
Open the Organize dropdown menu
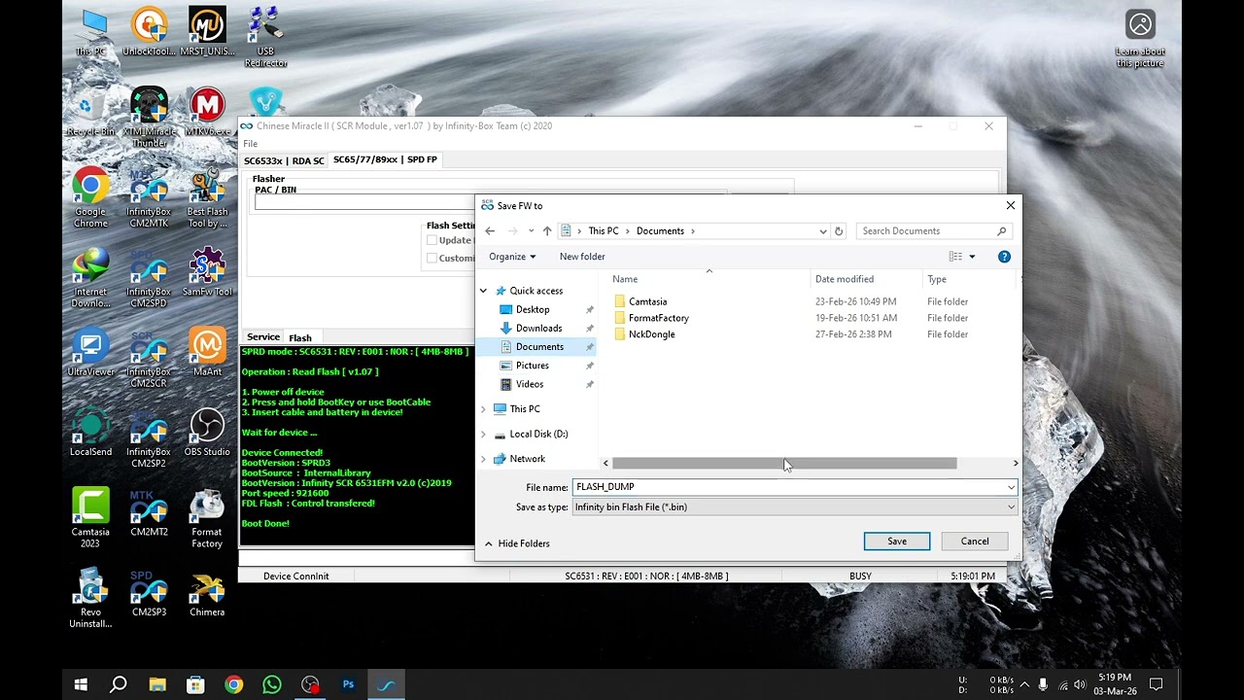(512, 257)
